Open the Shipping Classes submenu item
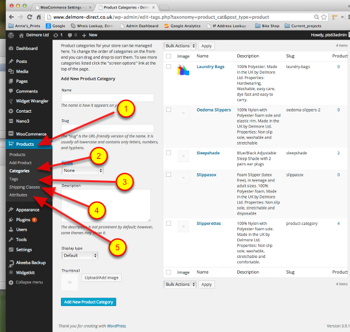 click(25, 187)
